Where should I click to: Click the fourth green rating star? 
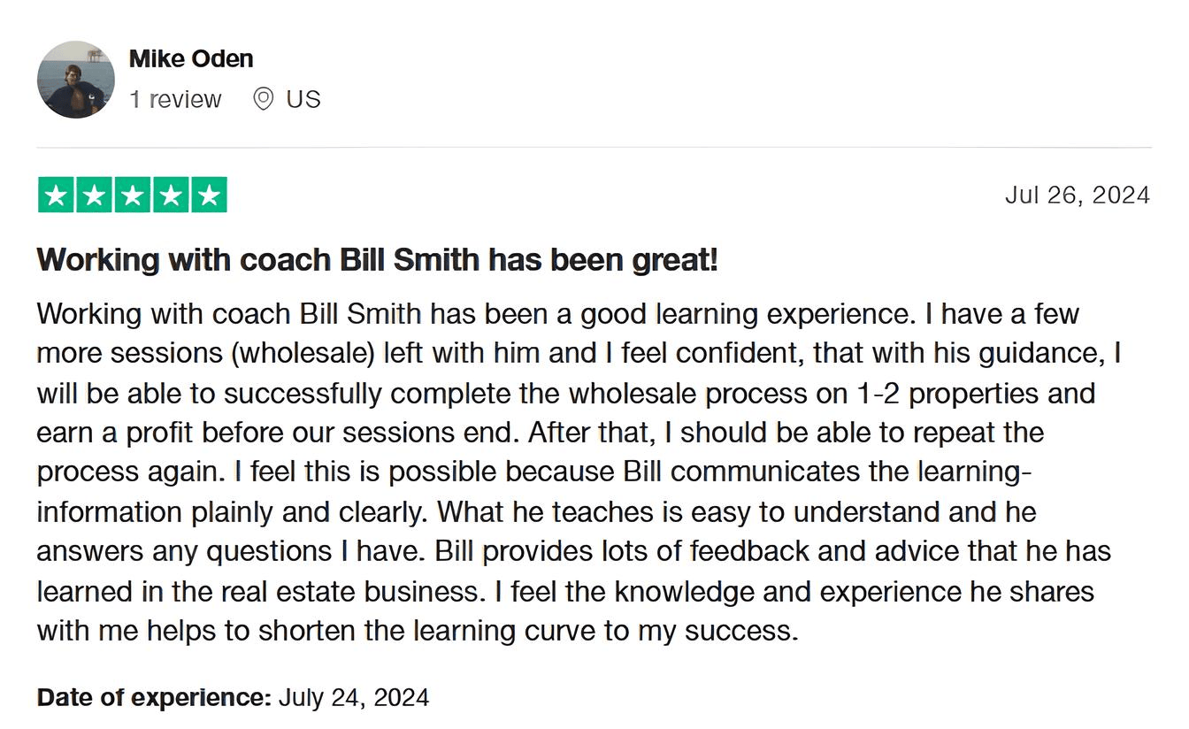point(171,196)
